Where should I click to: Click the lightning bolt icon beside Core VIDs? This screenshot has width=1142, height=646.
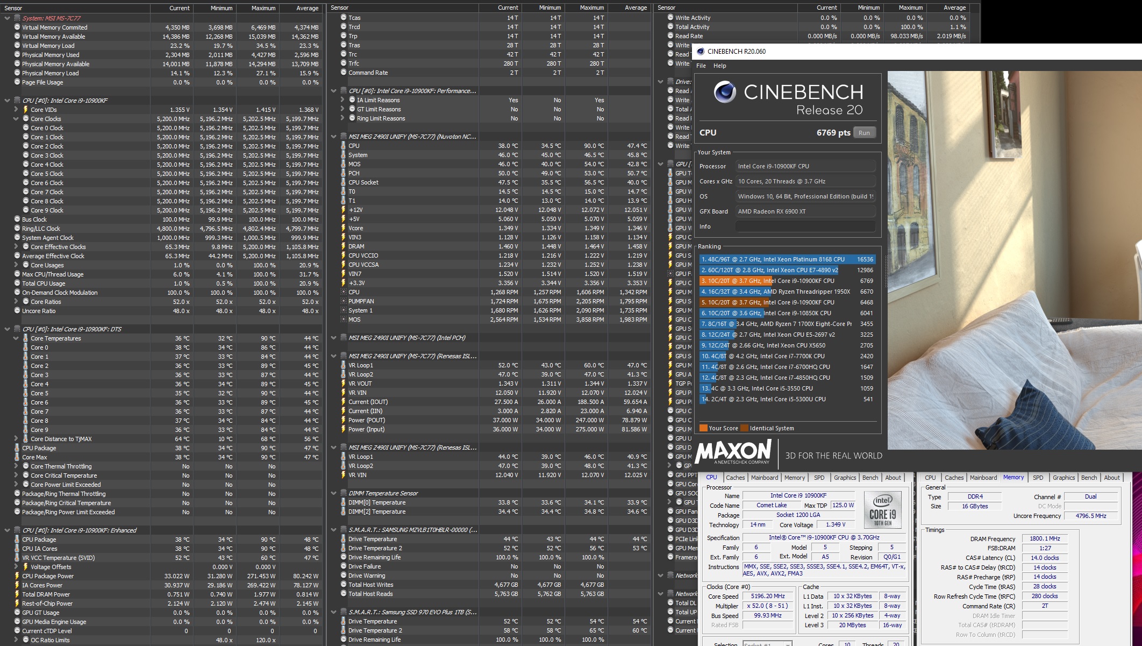pos(25,110)
